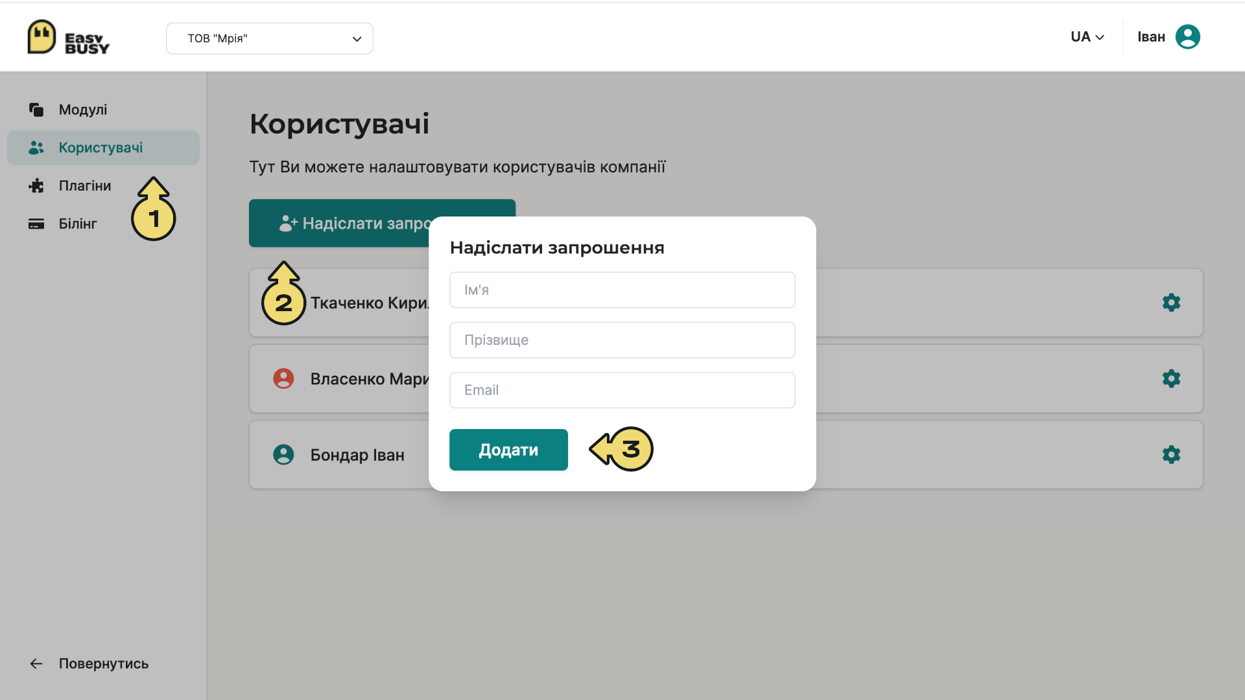
Task: Click the Додати button in the dialog
Action: pyautogui.click(x=508, y=450)
